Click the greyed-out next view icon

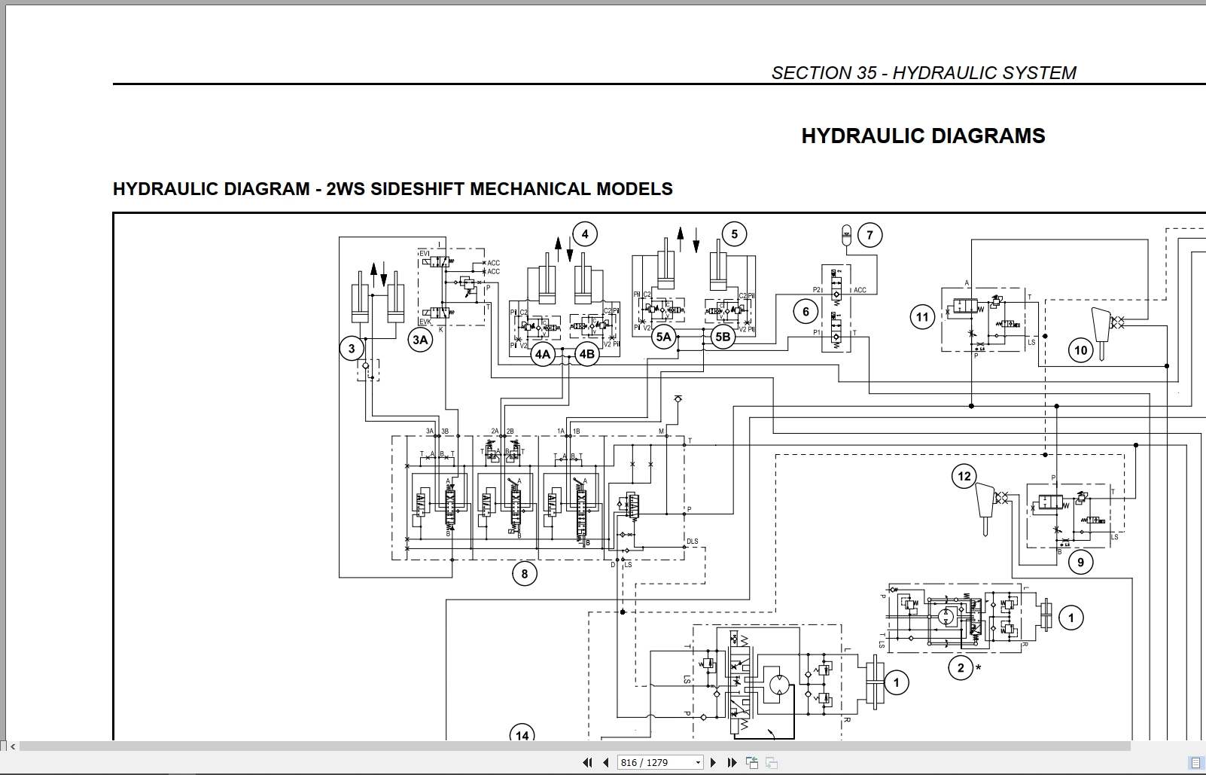[x=770, y=763]
